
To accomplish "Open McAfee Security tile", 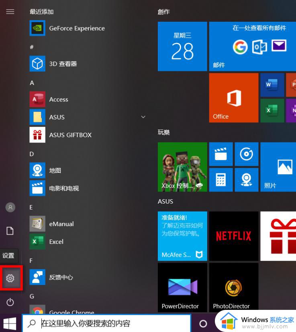I will (182, 236).
